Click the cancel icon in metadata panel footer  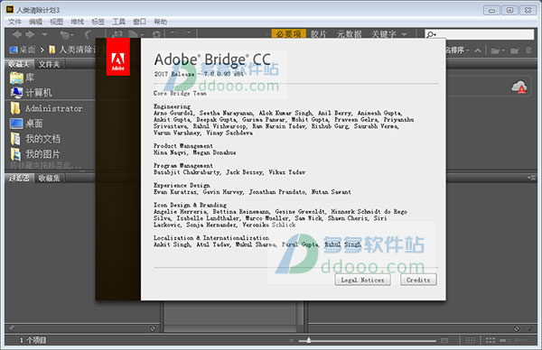[x=517, y=328]
